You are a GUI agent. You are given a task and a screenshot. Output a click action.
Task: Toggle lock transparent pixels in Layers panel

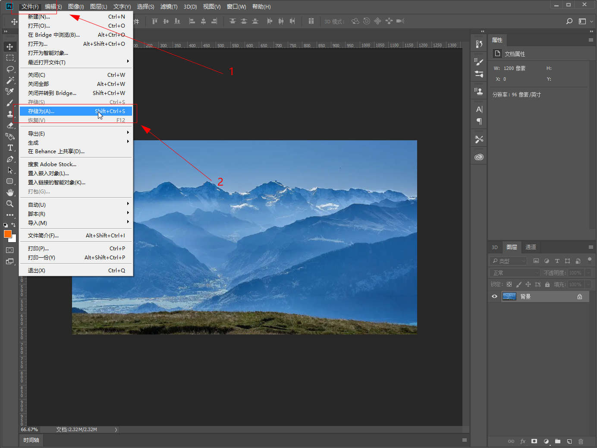point(509,284)
